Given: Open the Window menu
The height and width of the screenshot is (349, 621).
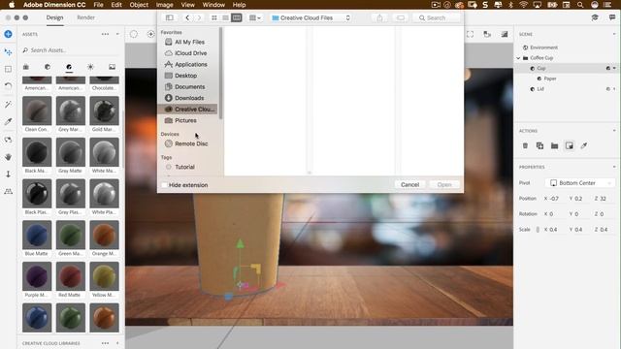Looking at the screenshot, I should tap(213, 5).
